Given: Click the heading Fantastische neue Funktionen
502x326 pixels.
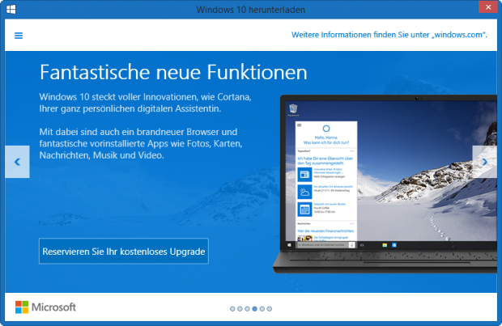Looking at the screenshot, I should tap(173, 72).
